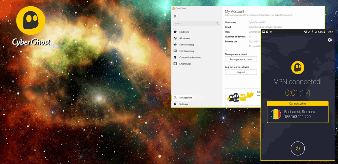Tap the yellow ghost logo in mobile app
Image resolution: width=338 pixels, height=164 pixels.
coord(298,67)
